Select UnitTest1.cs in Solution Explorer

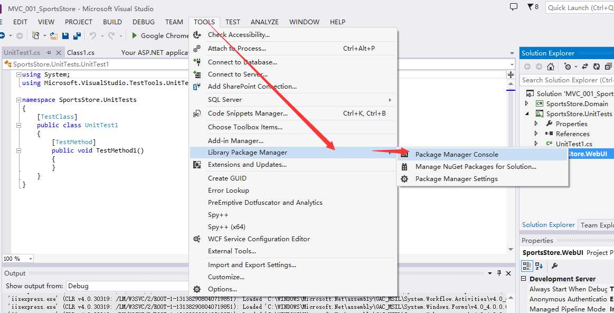click(x=574, y=144)
